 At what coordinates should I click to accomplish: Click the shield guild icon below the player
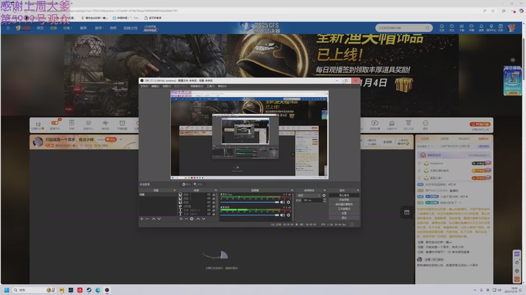click(408, 123)
